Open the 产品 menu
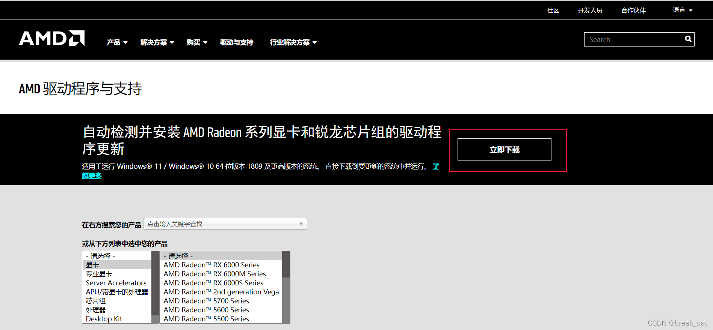713x330 pixels. pos(117,42)
